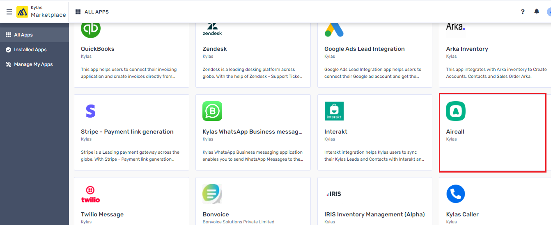Open the Zendesk app title
This screenshot has height=225, width=551.
[x=215, y=49]
